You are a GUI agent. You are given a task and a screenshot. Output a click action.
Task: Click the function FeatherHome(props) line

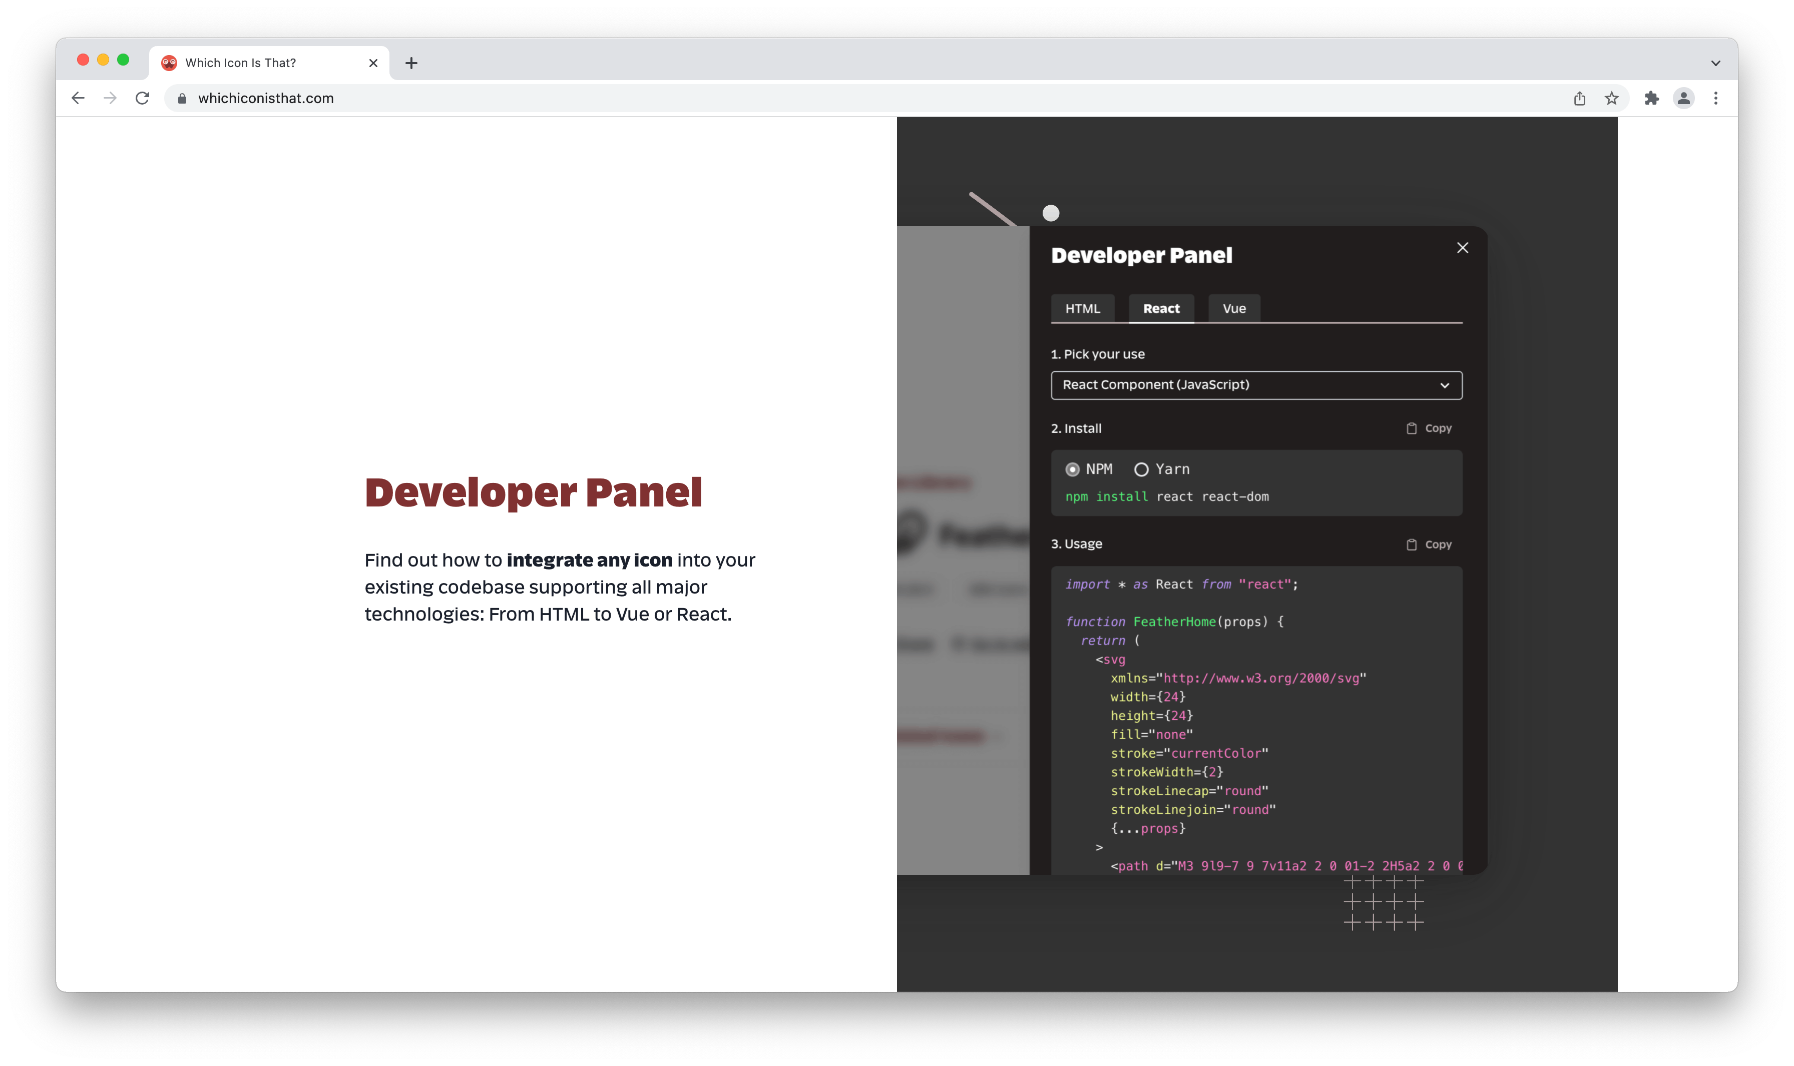coord(1174,622)
